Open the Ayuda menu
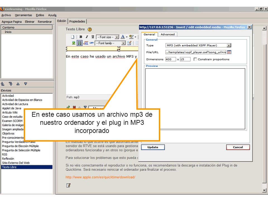The height and width of the screenshot is (201, 268). pos(52,15)
